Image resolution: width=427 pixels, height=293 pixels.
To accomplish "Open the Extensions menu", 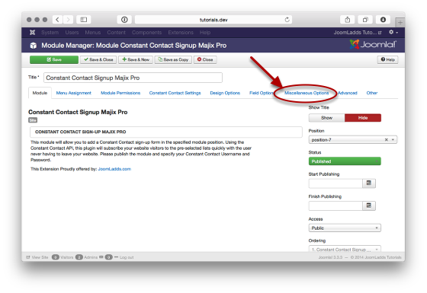I will pyautogui.click(x=181, y=32).
